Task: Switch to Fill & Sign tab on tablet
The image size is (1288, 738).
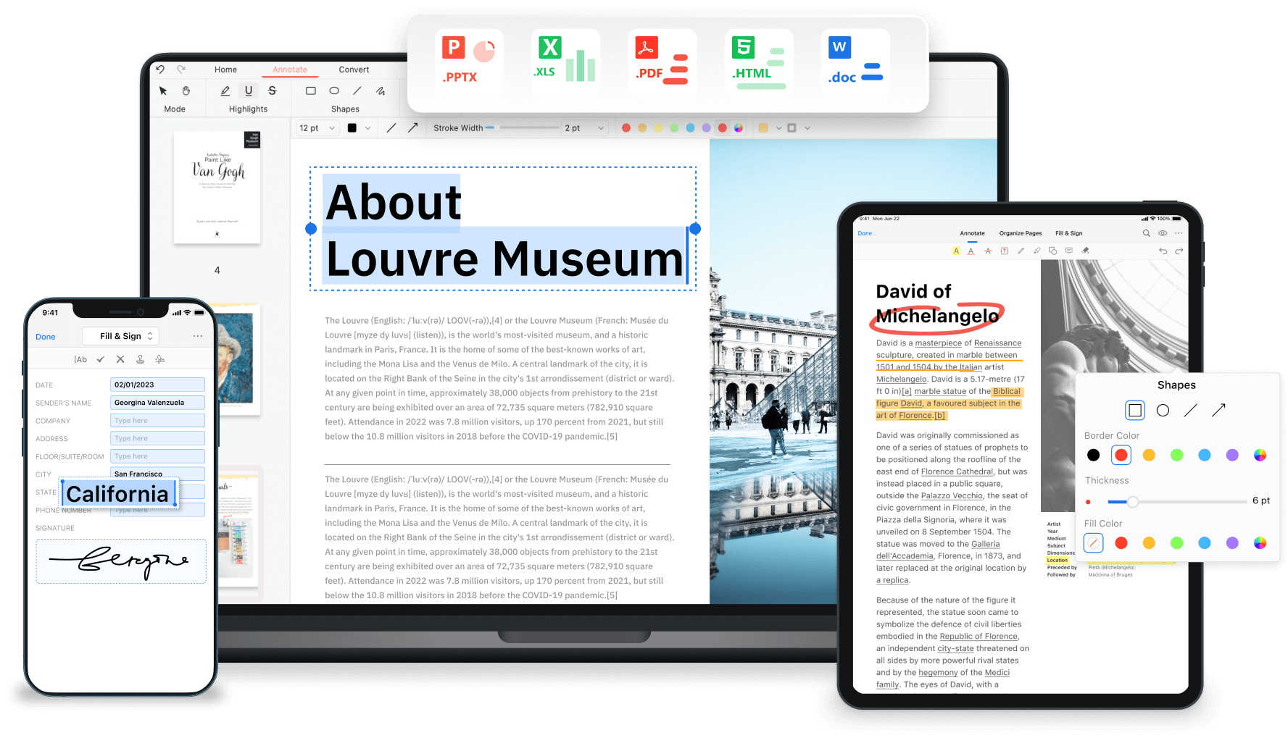Action: pyautogui.click(x=1068, y=233)
